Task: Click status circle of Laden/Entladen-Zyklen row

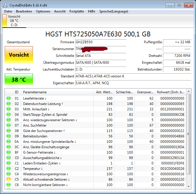Action: click(9, 163)
